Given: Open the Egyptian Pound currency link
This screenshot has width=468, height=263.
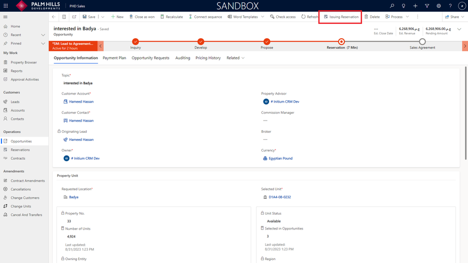Looking at the screenshot, I should click(x=281, y=159).
